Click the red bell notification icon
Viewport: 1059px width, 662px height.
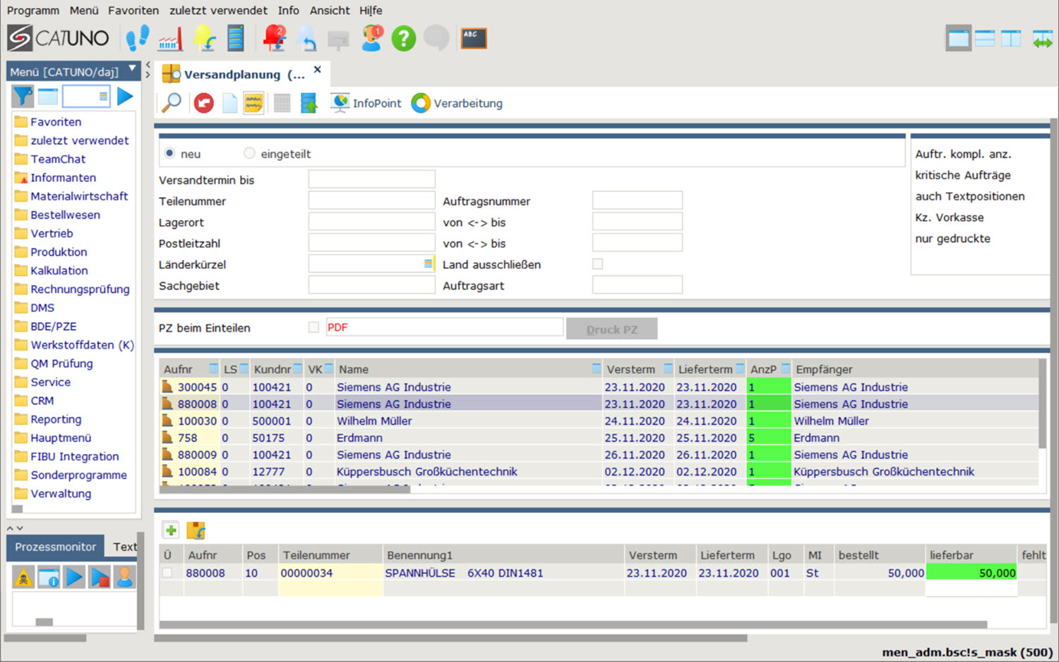click(274, 38)
